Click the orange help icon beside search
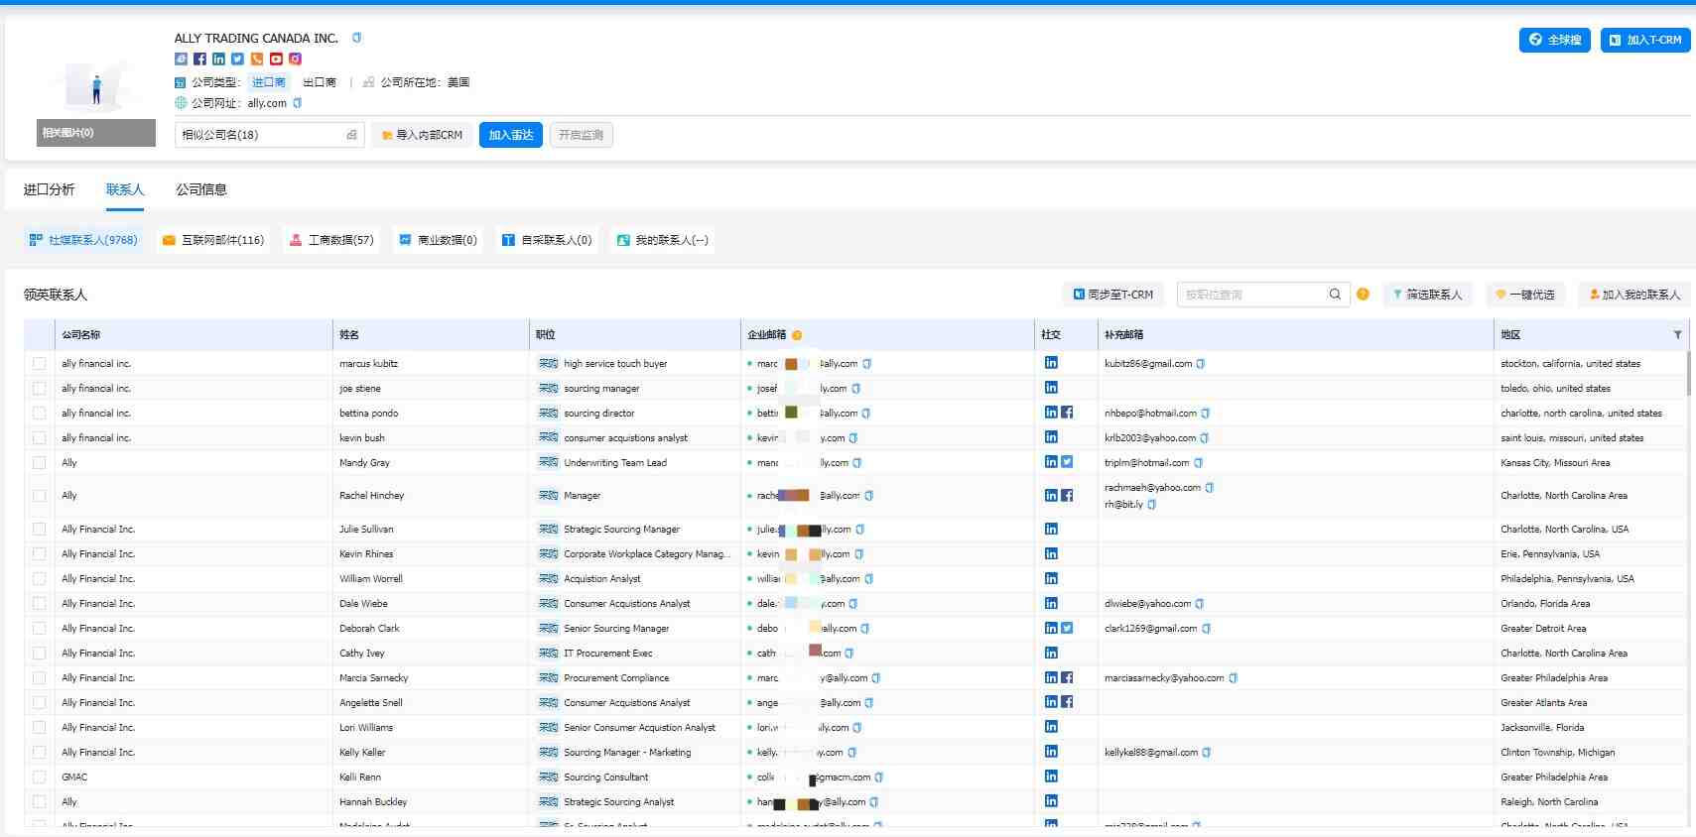 point(1363,295)
